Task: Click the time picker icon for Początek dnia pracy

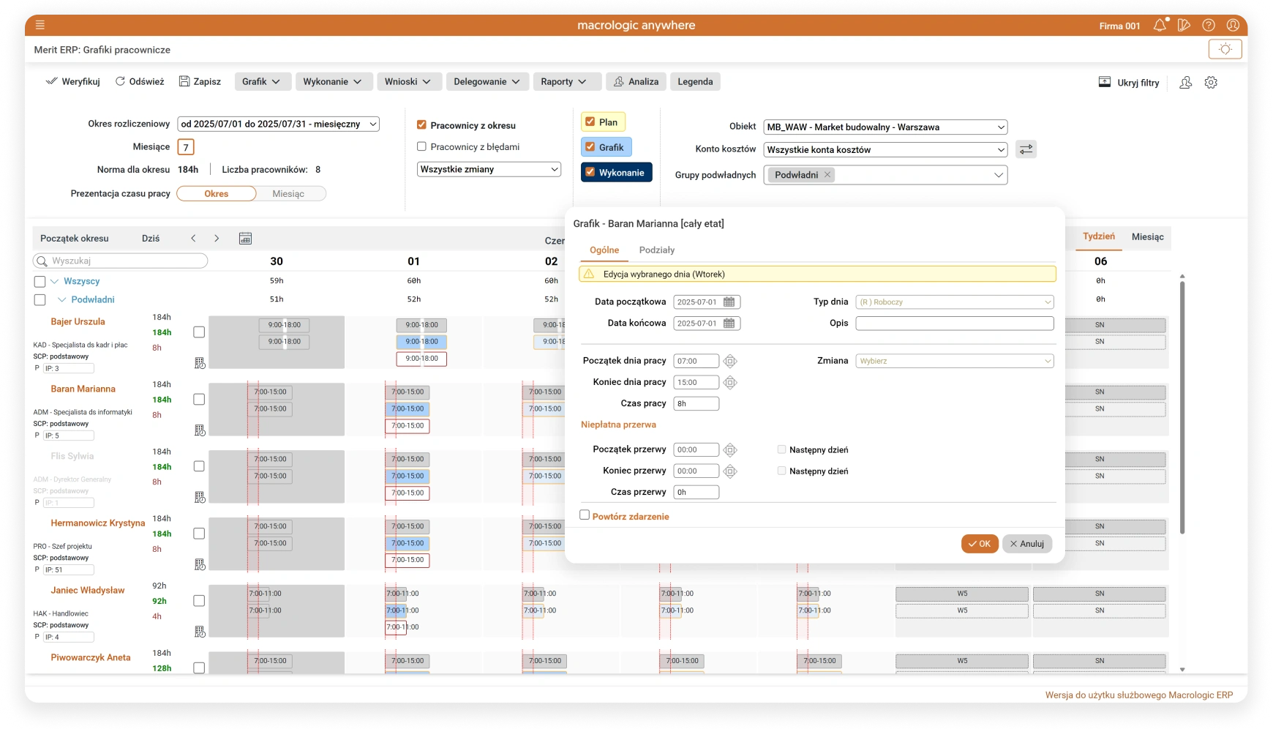Action: tap(730, 362)
